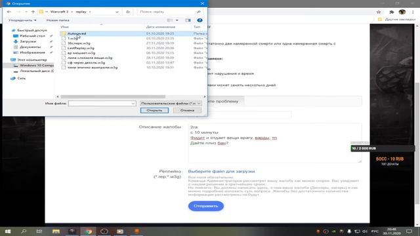Image resolution: width=420 pixels, height=236 pixels.
Task: Open File Explorer from the taskbar
Action: coord(56,231)
